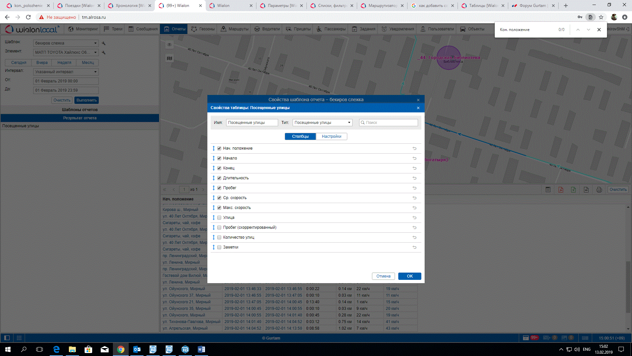Click reset arrow icon for Заметки row

[x=414, y=248]
